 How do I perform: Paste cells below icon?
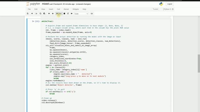(x=44, y=14)
